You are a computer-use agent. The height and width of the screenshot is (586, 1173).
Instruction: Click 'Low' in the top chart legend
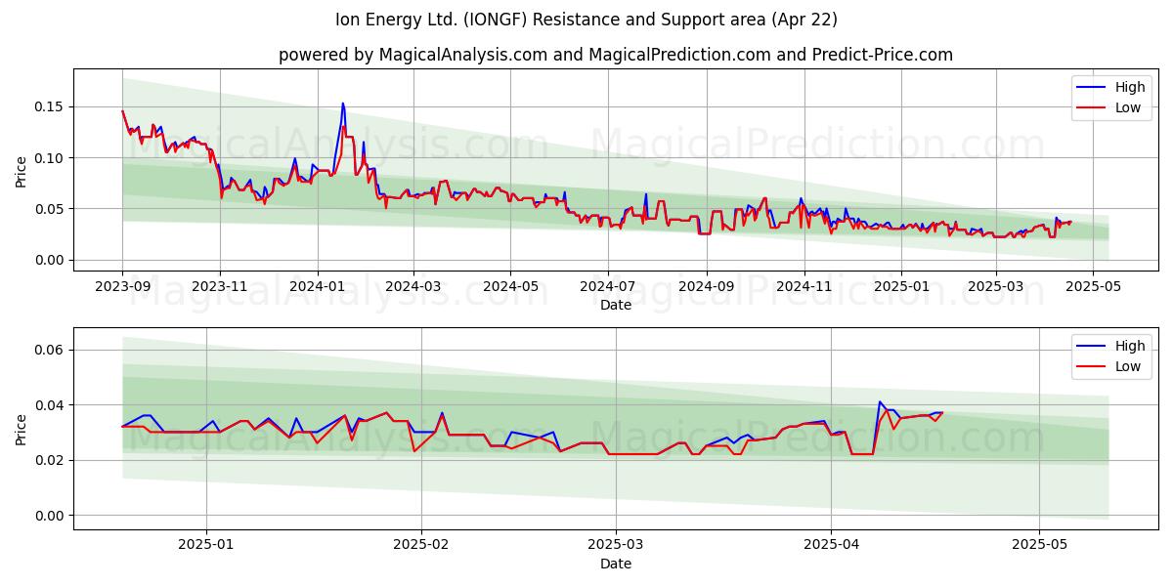1127,107
